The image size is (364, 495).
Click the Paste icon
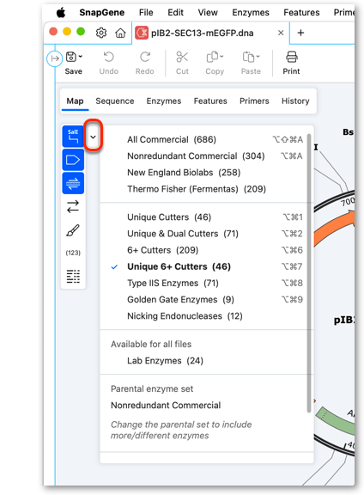coord(248,57)
